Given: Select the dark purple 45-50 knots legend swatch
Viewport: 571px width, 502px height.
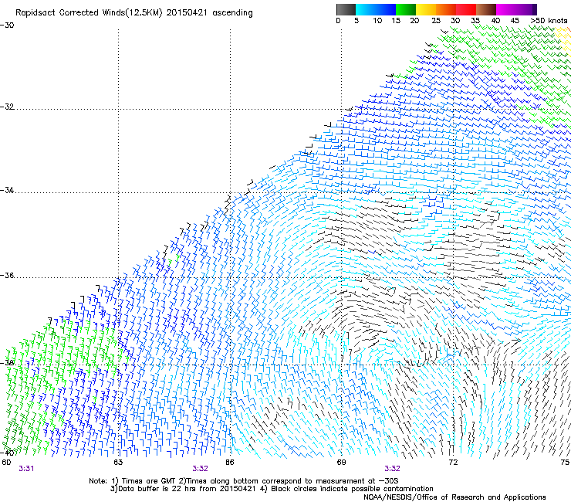Looking at the screenshot, I should (x=526, y=9).
